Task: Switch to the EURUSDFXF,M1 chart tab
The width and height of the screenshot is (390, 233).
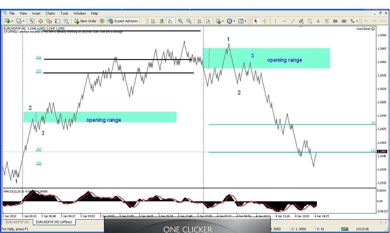Action: pos(17,222)
